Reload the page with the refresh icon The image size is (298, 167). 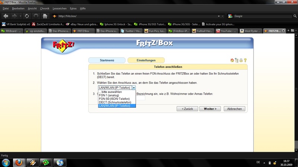(x=27, y=16)
